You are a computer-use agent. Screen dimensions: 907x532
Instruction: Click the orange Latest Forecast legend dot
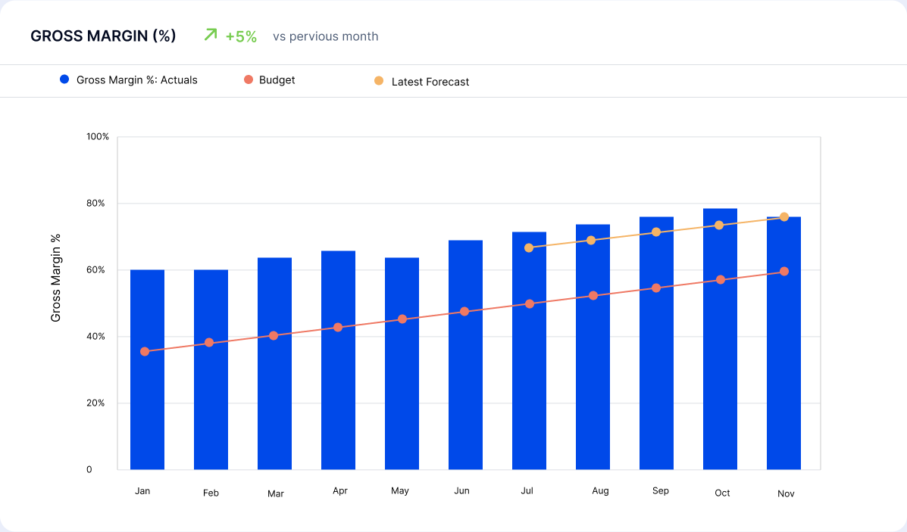pyautogui.click(x=379, y=79)
